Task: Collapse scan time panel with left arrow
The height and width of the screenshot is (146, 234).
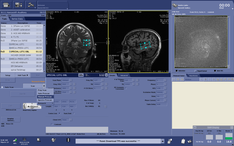Action: (106, 75)
